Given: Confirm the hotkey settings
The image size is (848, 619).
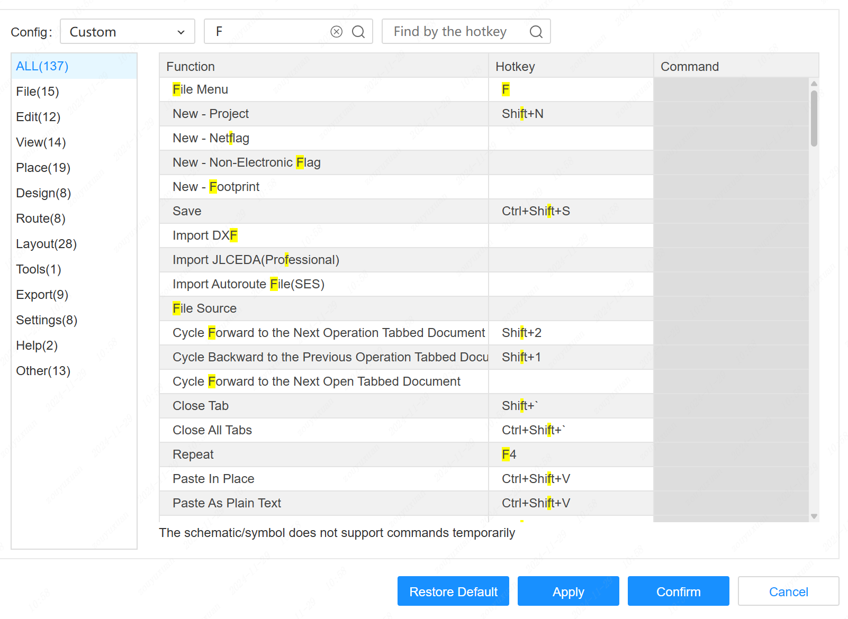Looking at the screenshot, I should click(678, 591).
